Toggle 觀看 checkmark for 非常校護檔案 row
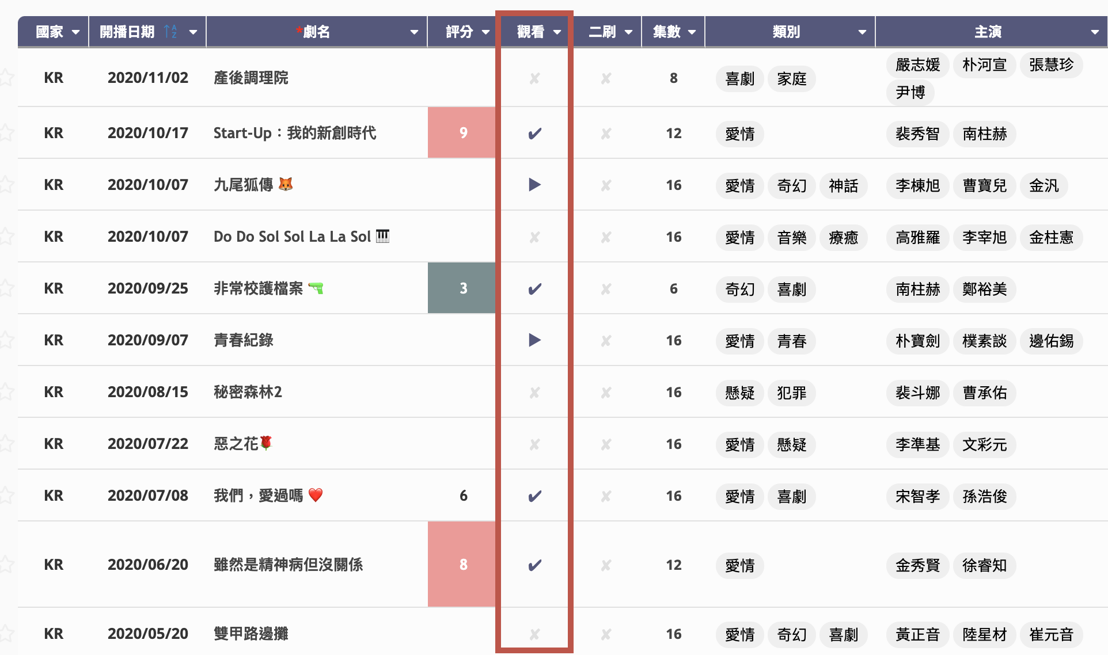1108x655 pixels. [x=535, y=289]
